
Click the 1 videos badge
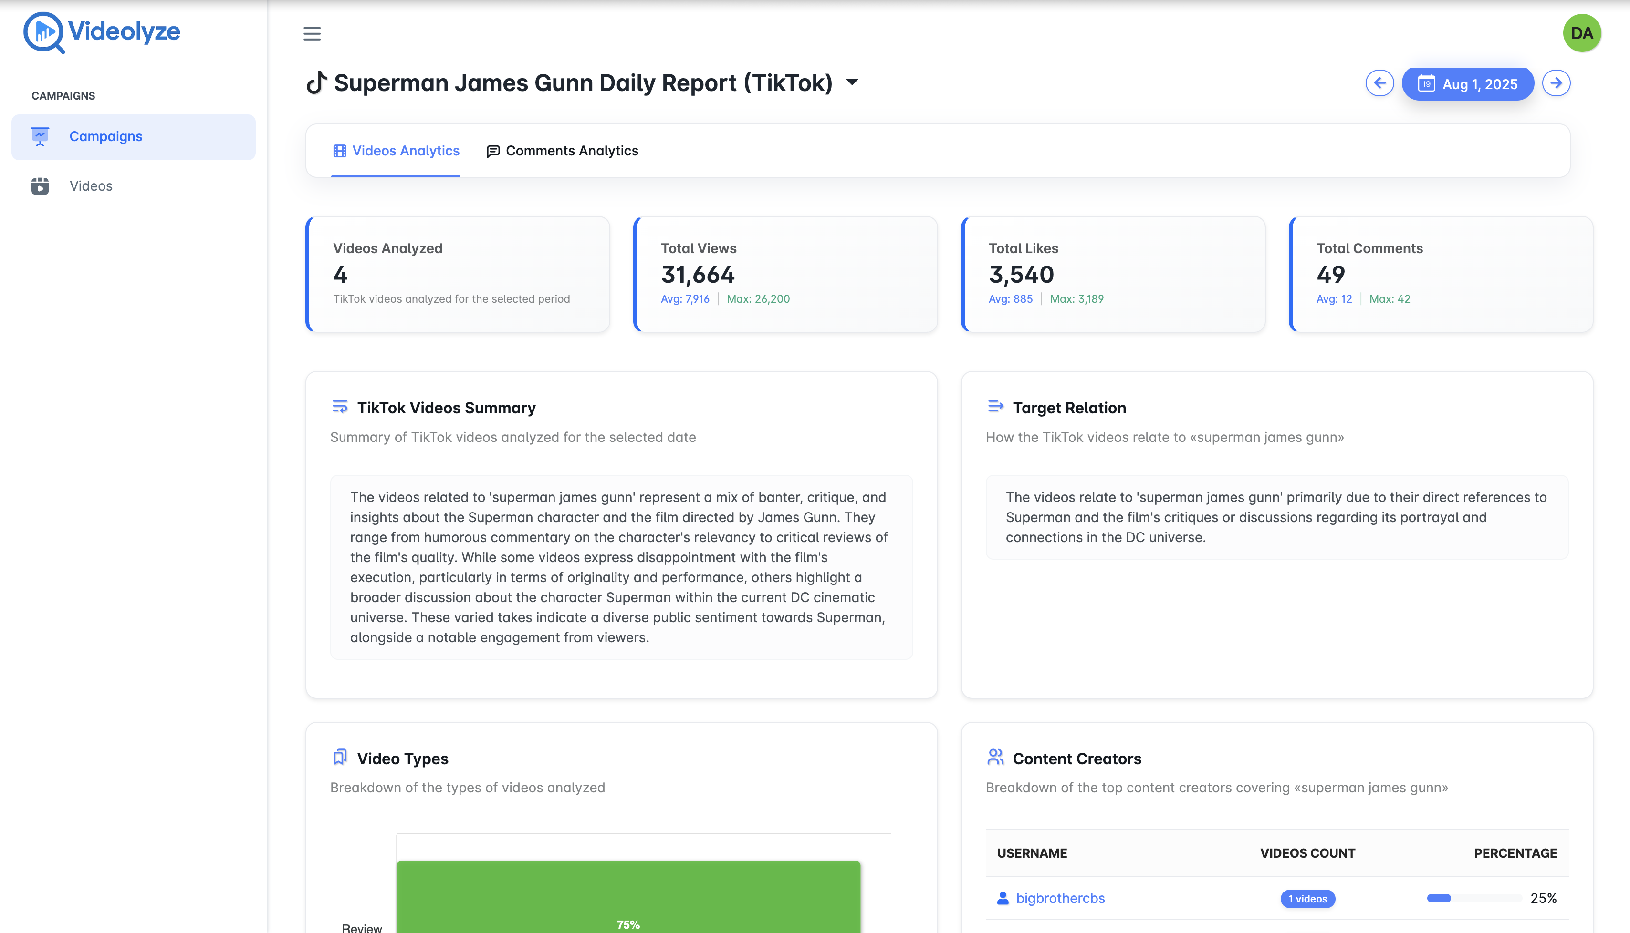coord(1307,899)
